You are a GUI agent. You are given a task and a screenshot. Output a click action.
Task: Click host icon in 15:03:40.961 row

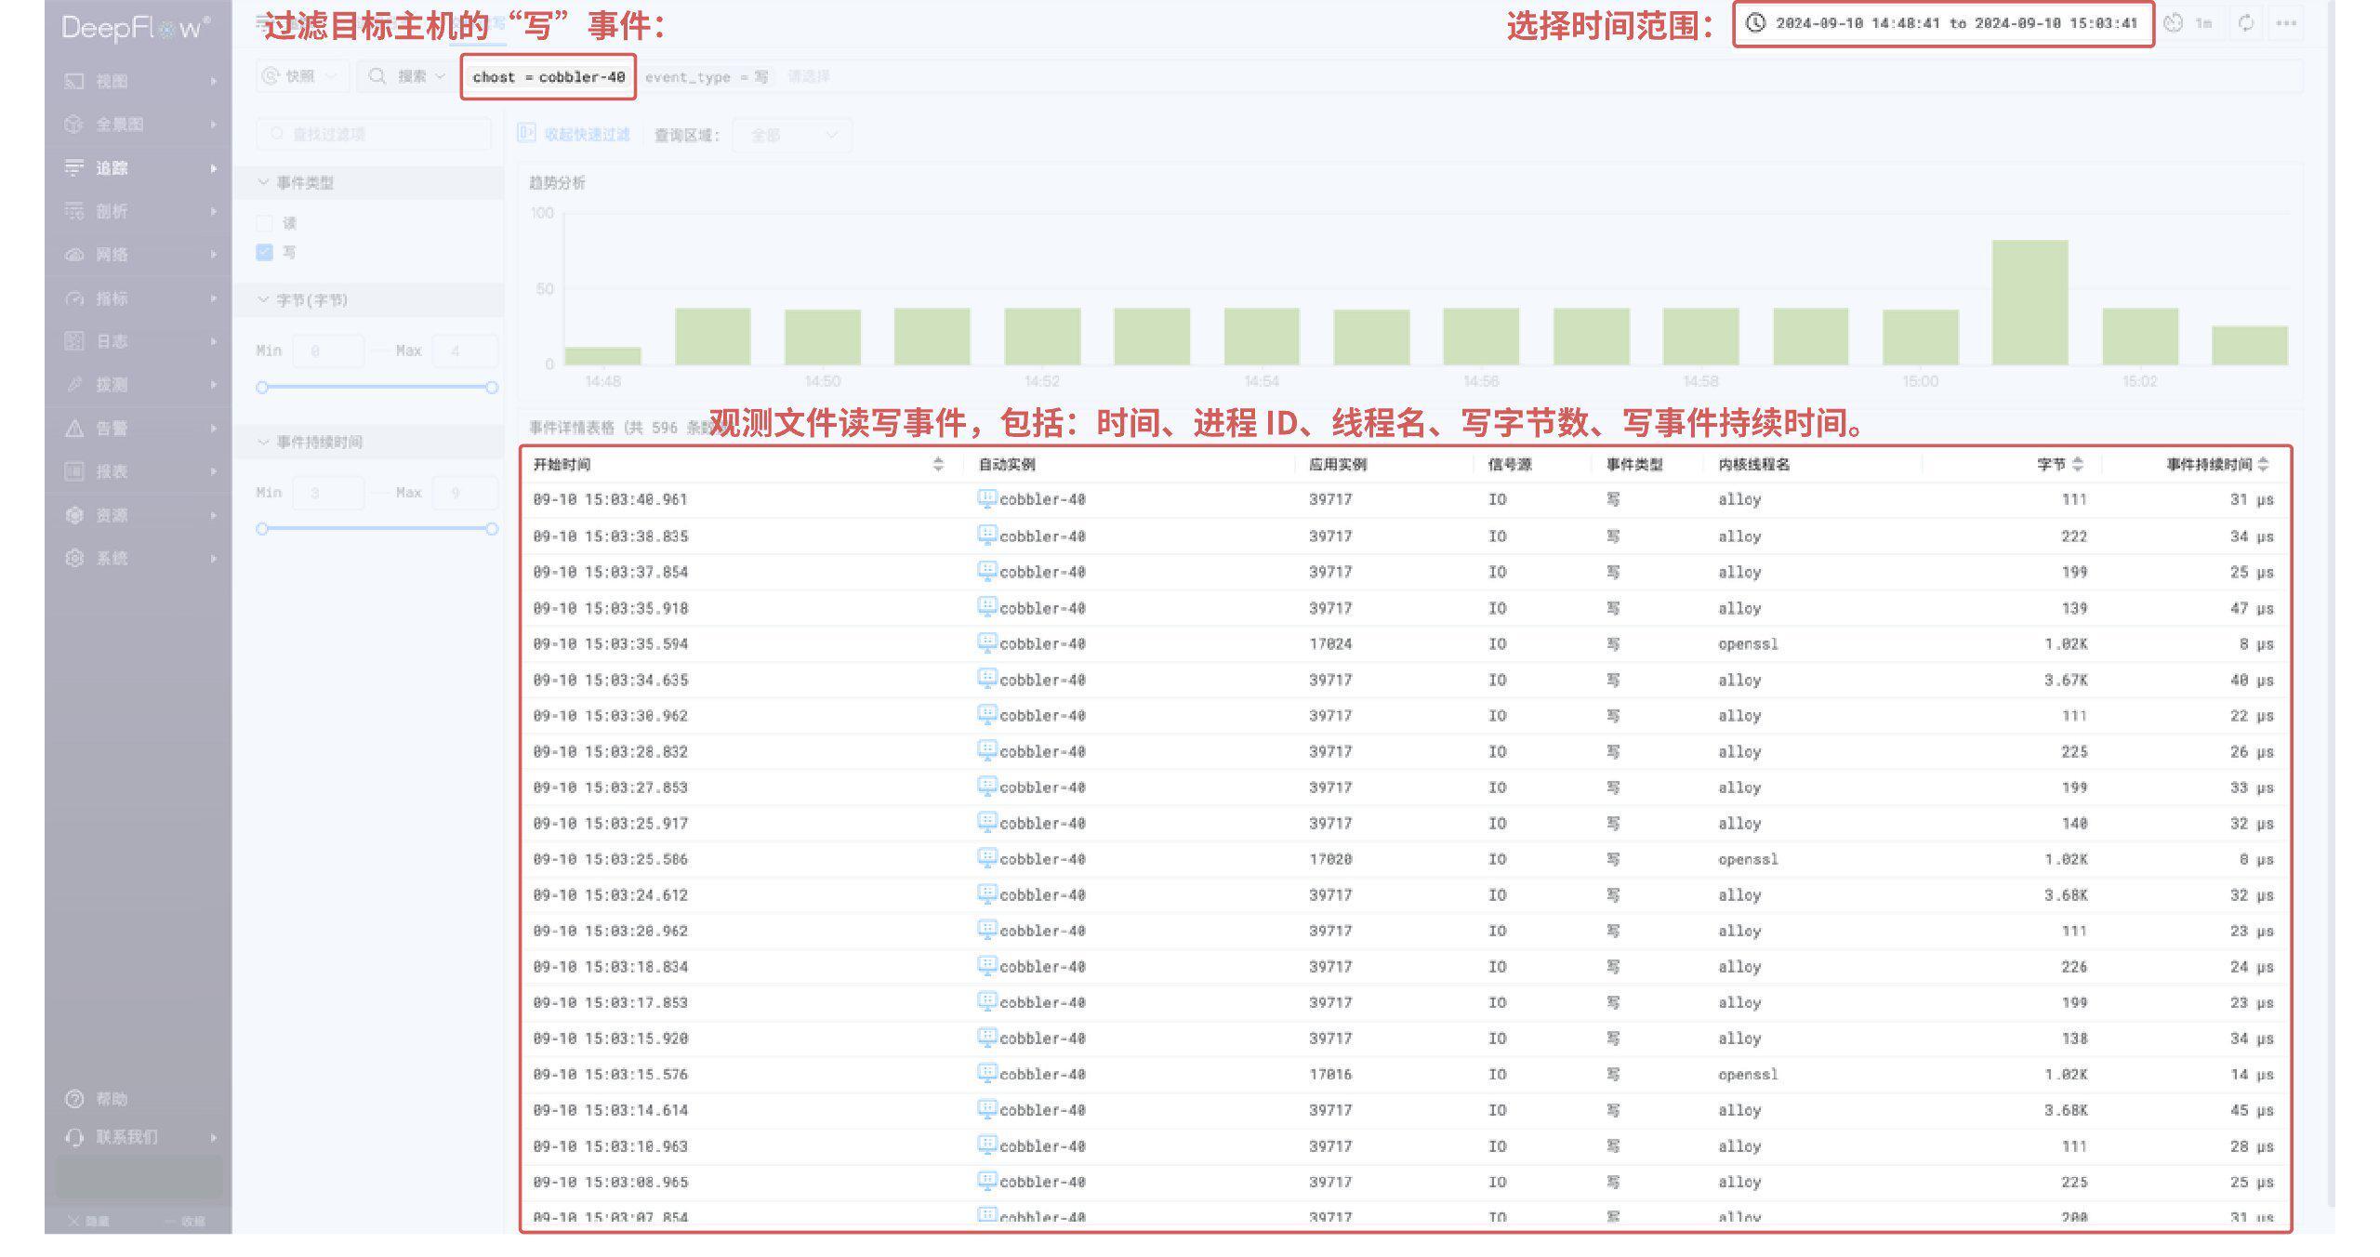click(987, 498)
